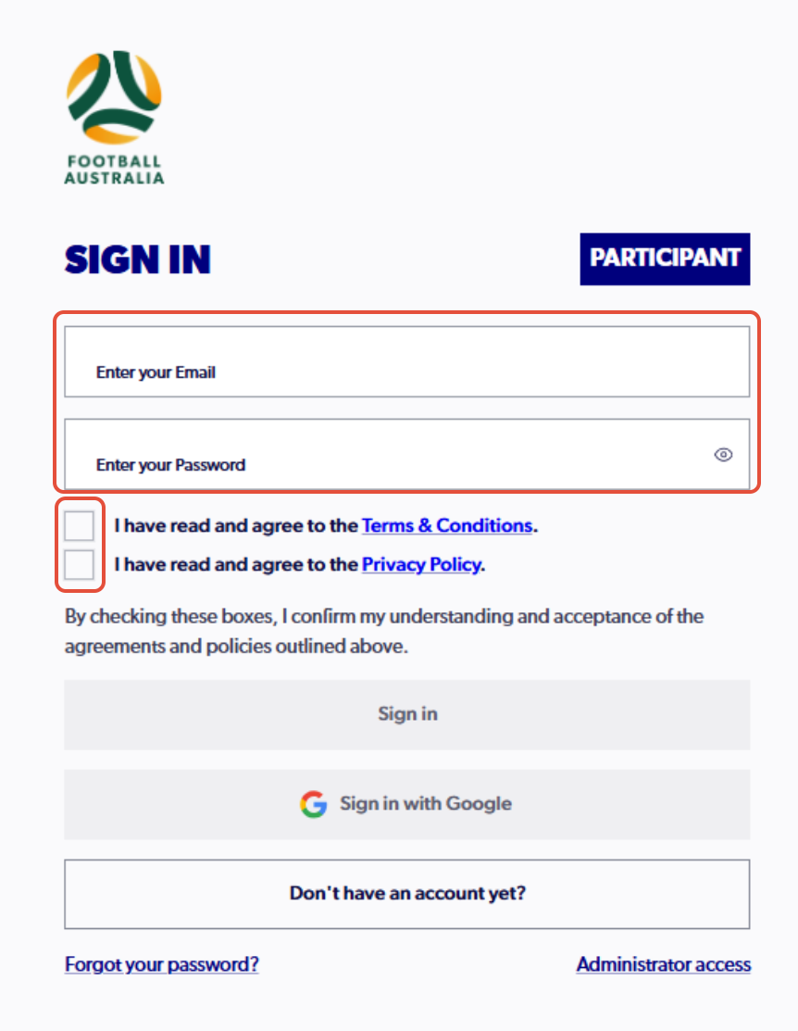Image resolution: width=798 pixels, height=1031 pixels.
Task: Click the 'I have read' Privacy label text
Action: tap(235, 564)
